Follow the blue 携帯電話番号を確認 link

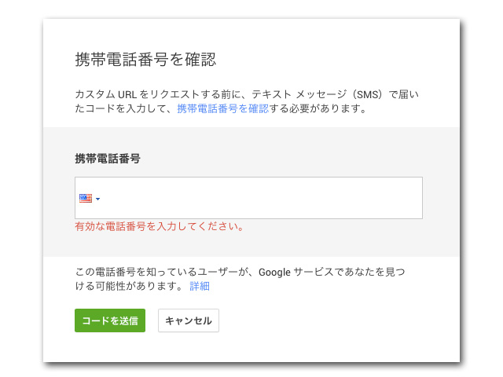pos(222,109)
